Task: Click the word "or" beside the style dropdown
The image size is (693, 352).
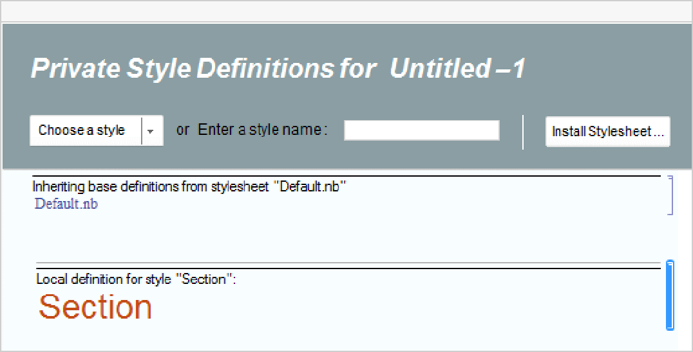Action: [x=183, y=130]
